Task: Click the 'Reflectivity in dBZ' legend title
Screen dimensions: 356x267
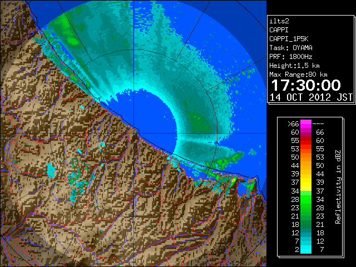Action: coord(338,187)
